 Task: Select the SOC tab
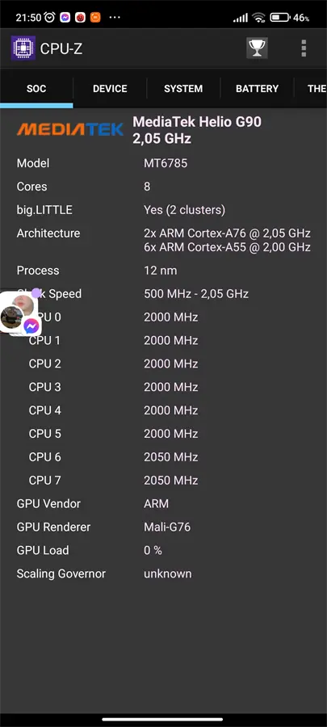pos(36,89)
